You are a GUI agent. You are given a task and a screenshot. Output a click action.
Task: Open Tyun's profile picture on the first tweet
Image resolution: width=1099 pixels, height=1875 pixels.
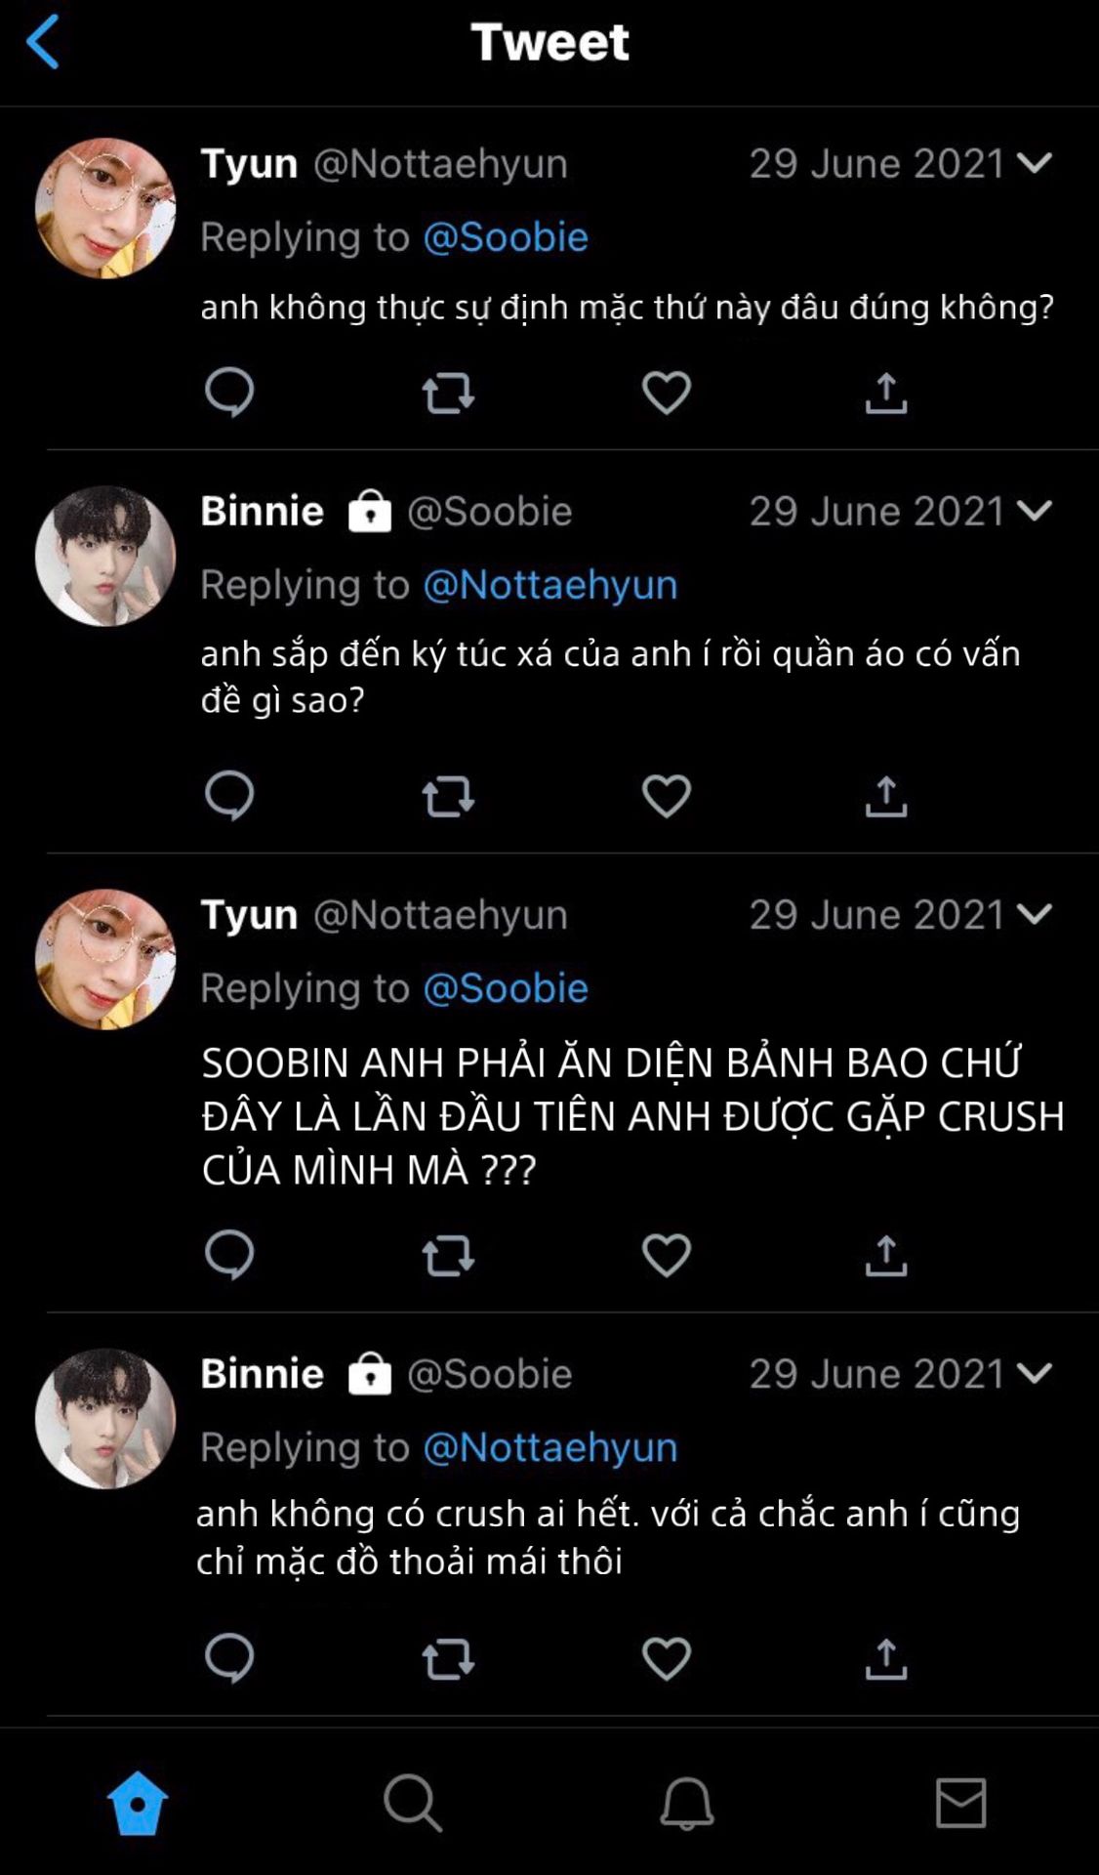[105, 208]
